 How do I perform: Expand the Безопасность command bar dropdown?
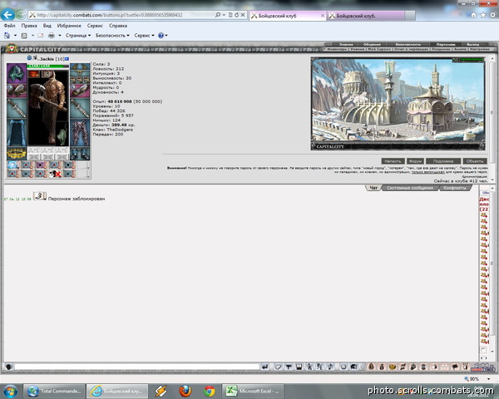pos(112,35)
